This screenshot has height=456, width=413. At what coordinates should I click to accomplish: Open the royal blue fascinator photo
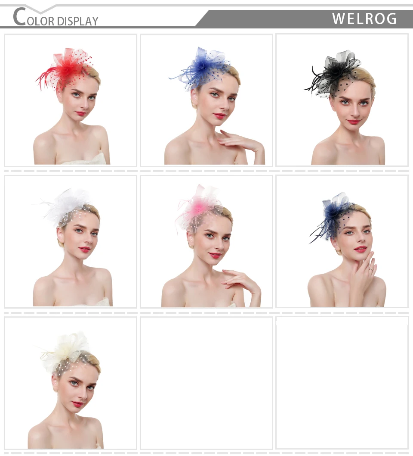click(206, 100)
